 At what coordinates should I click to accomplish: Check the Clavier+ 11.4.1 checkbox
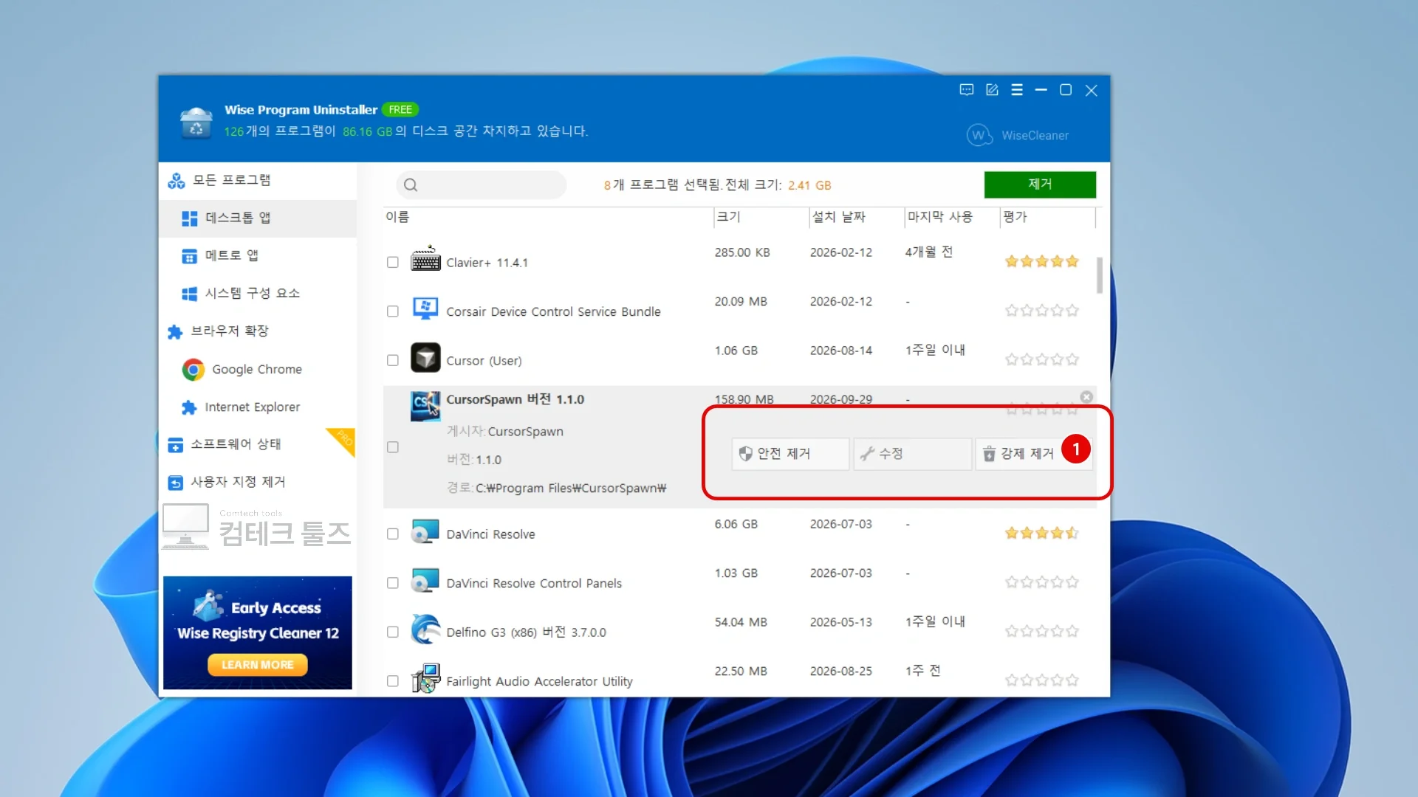click(x=393, y=262)
